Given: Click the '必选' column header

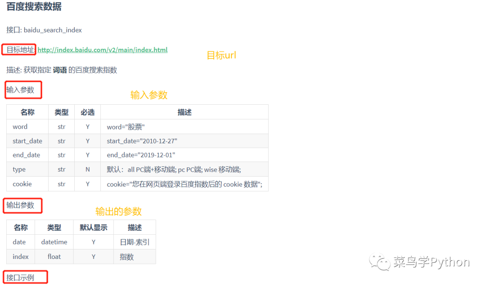Looking at the screenshot, I should tap(87, 112).
